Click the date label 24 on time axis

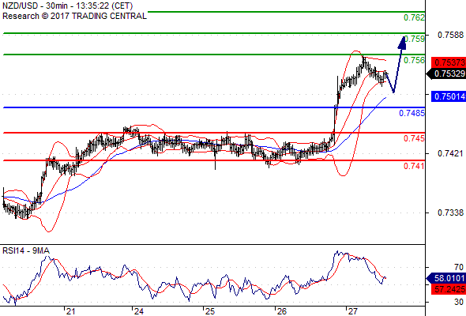[138, 311]
